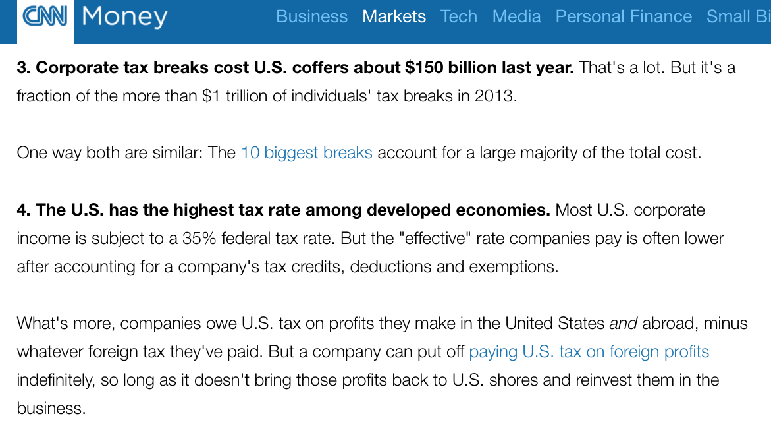771x433 pixels.
Task: Open the Media section in navigation
Action: [516, 16]
